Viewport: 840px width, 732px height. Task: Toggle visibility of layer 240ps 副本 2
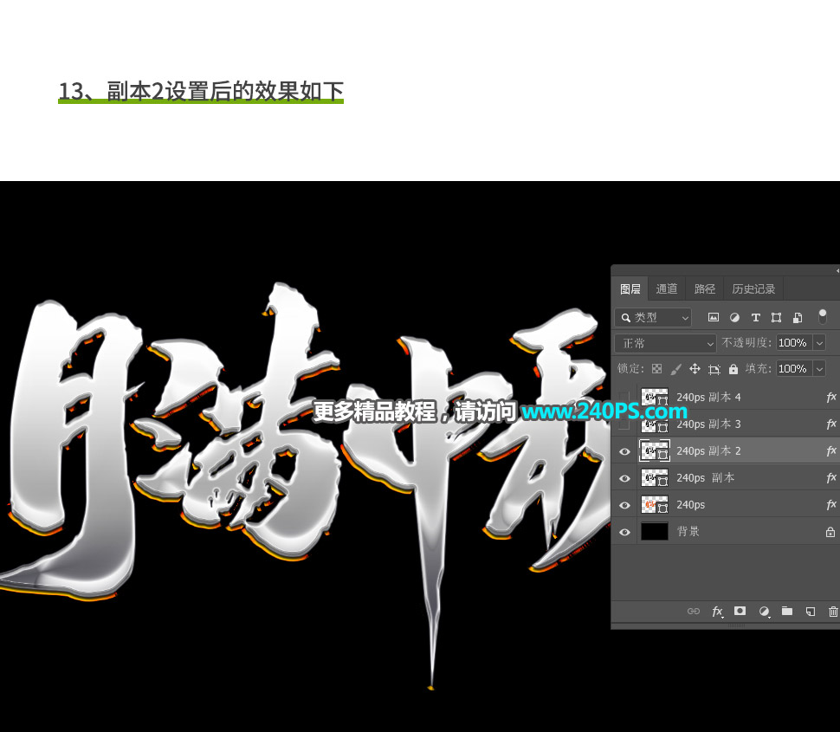pyautogui.click(x=624, y=450)
